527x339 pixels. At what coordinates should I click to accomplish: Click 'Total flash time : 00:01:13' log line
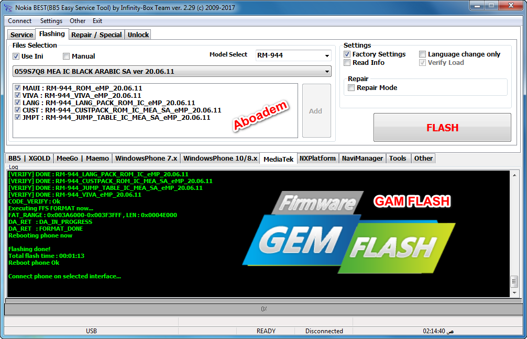click(x=47, y=256)
